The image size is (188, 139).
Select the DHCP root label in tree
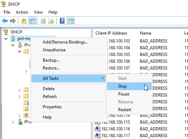pos(16,32)
